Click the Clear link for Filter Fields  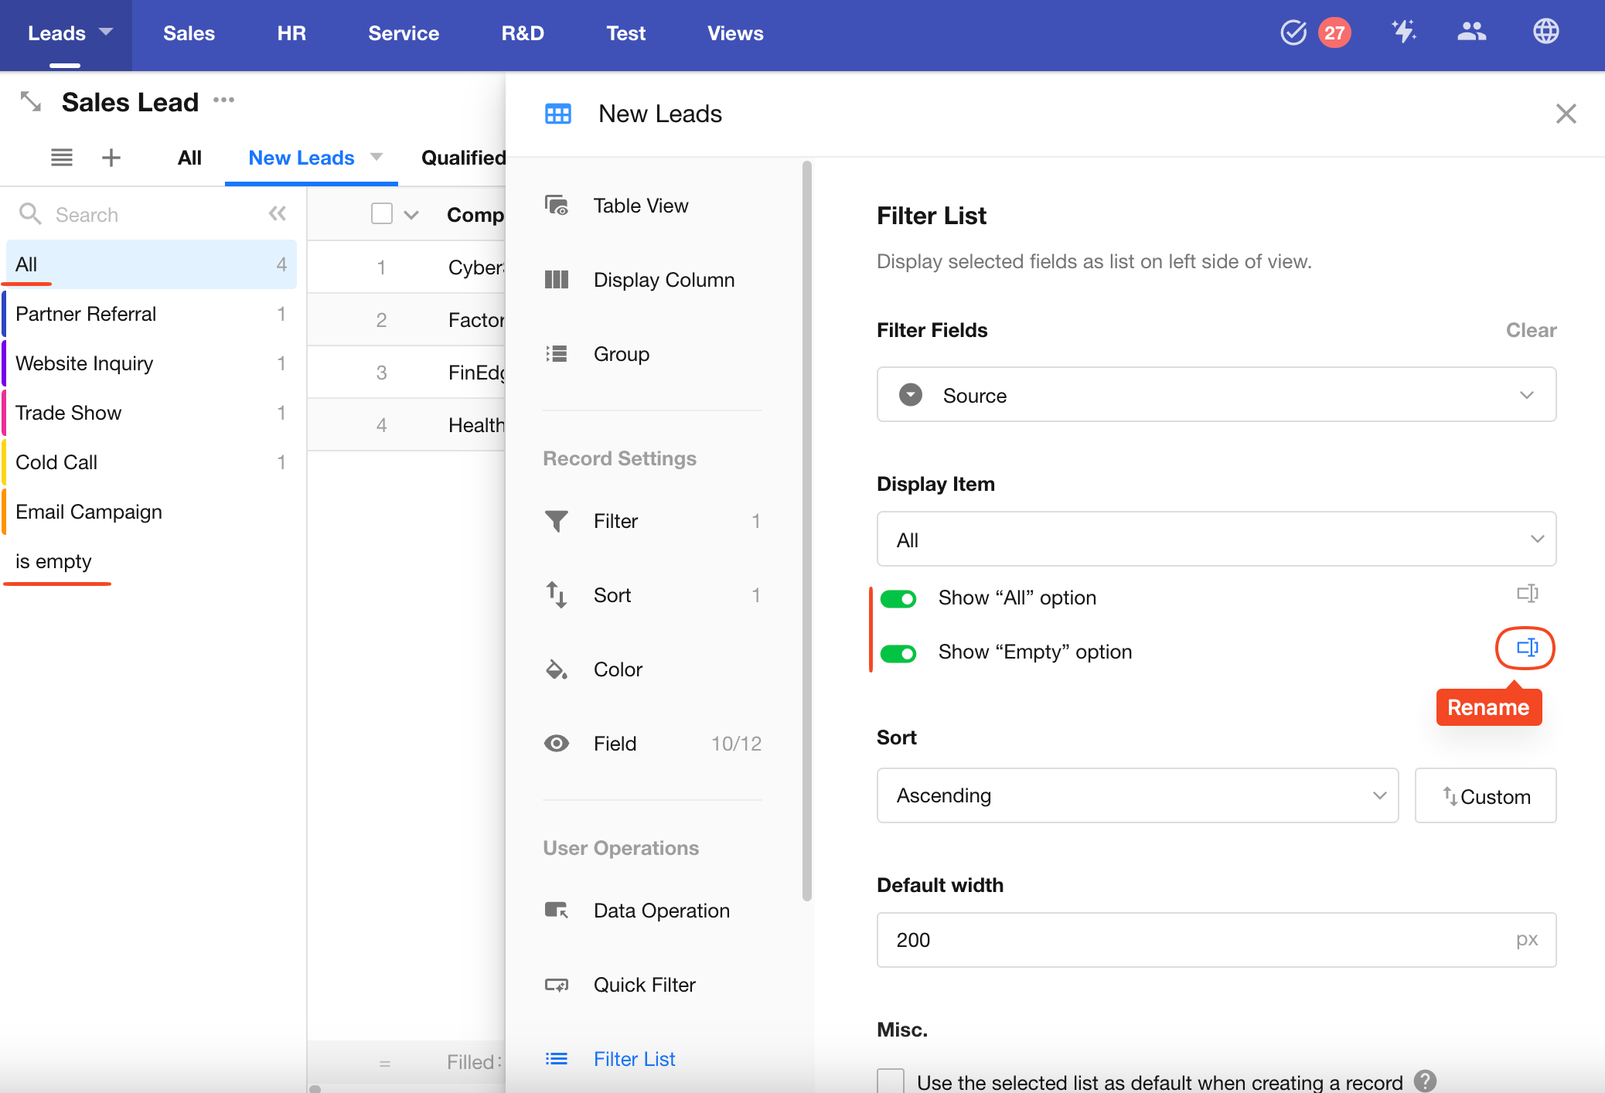click(x=1530, y=330)
